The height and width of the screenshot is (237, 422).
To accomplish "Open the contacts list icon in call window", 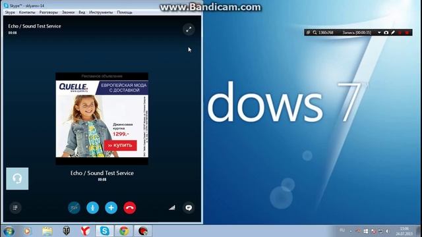I will [x=15, y=207].
